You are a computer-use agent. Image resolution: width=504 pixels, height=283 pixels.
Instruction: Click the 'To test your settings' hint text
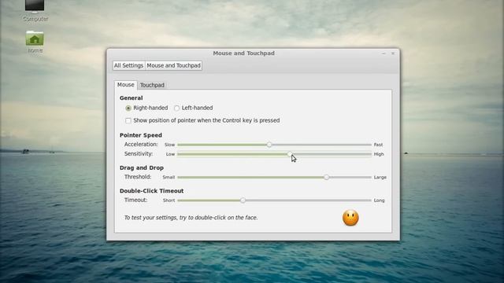point(191,218)
